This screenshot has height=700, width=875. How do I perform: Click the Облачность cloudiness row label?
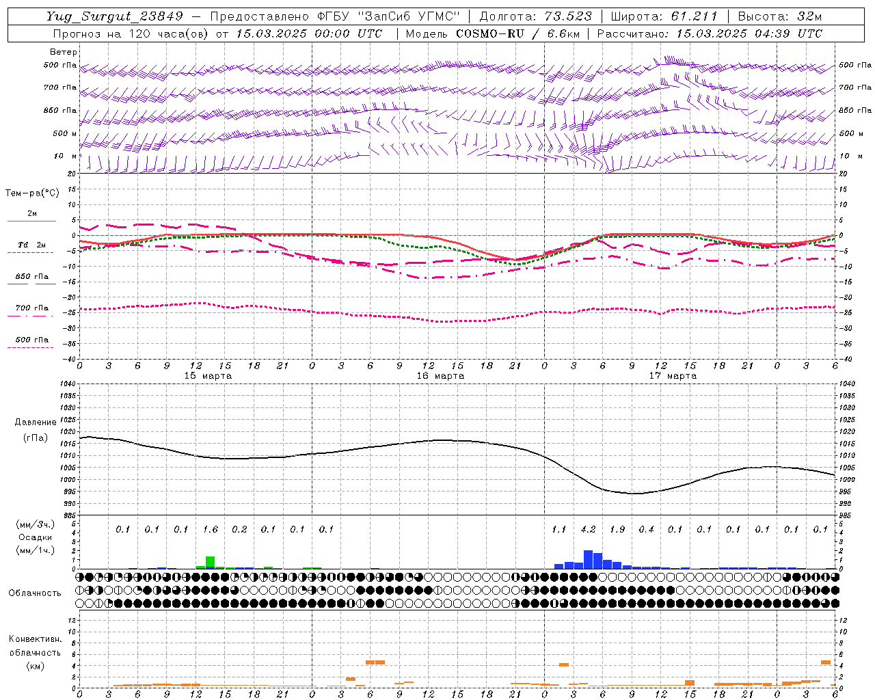[x=35, y=593]
